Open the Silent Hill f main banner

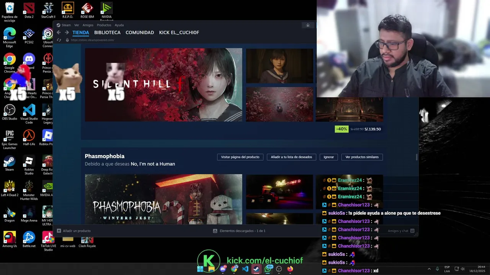[x=163, y=85]
